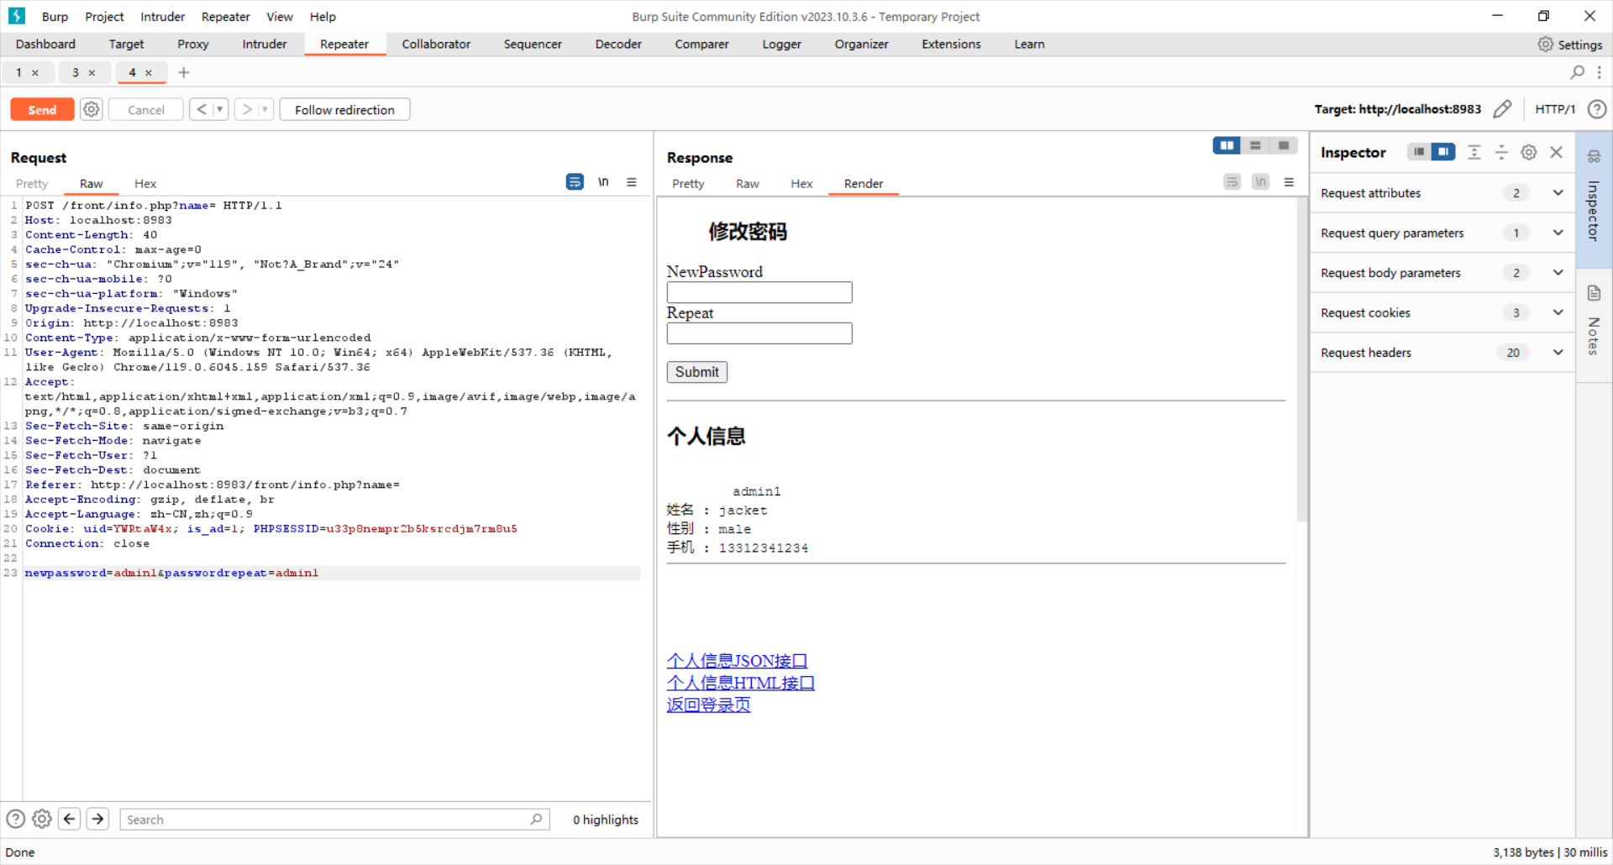This screenshot has height=865, width=1613.
Task: Toggle show non-printable characters in request
Action: tap(603, 182)
